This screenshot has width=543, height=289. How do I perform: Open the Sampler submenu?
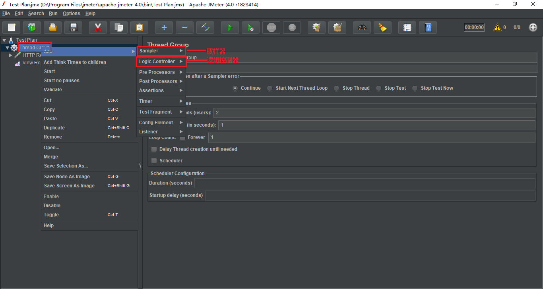pos(161,51)
